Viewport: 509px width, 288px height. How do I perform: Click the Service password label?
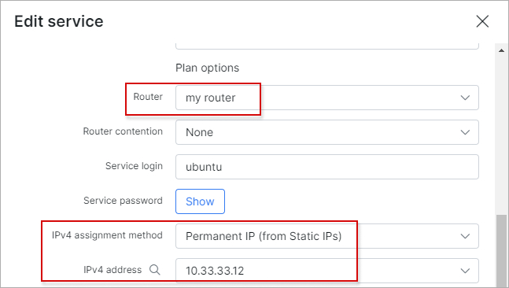click(123, 201)
